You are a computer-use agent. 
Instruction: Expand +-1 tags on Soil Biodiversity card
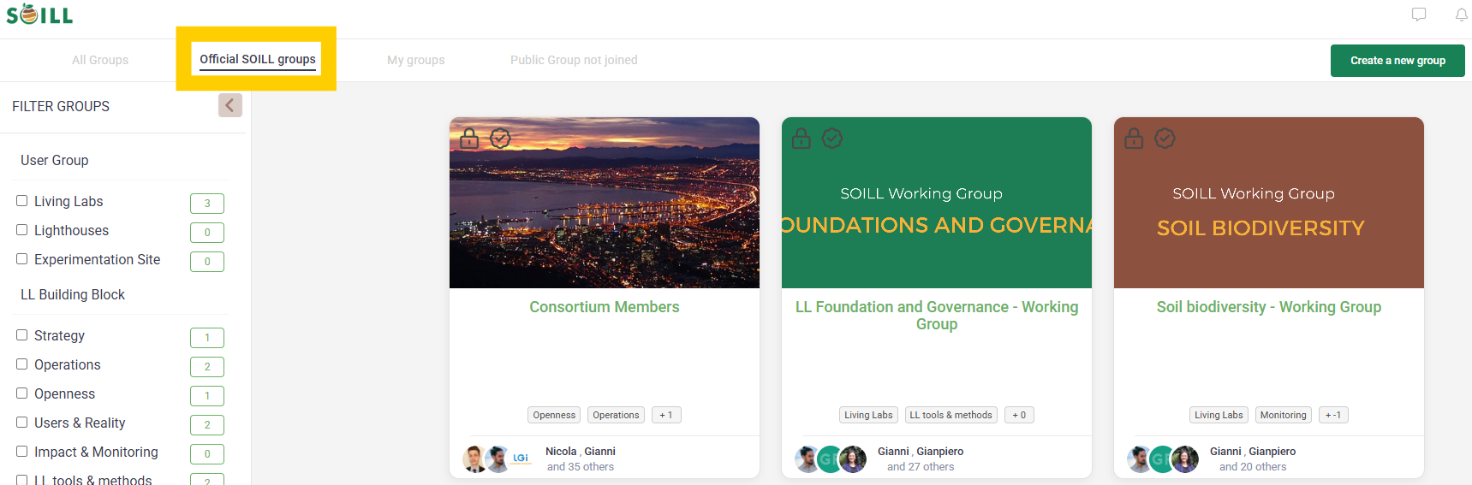(x=1333, y=415)
